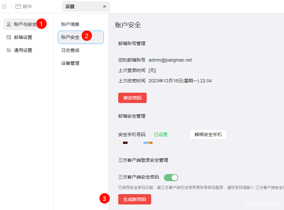Click the 邮箱账号管理 section label
The width and height of the screenshot is (284, 210).
(132, 43)
